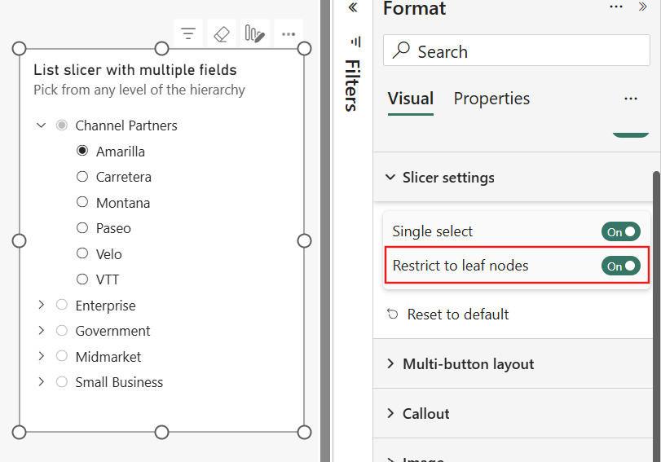Turn off the Single select toggle
This screenshot has height=462, width=661.
point(621,232)
